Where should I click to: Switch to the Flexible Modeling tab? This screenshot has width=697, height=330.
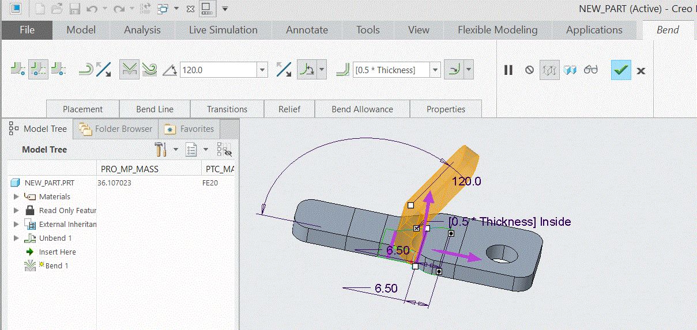pyautogui.click(x=498, y=30)
